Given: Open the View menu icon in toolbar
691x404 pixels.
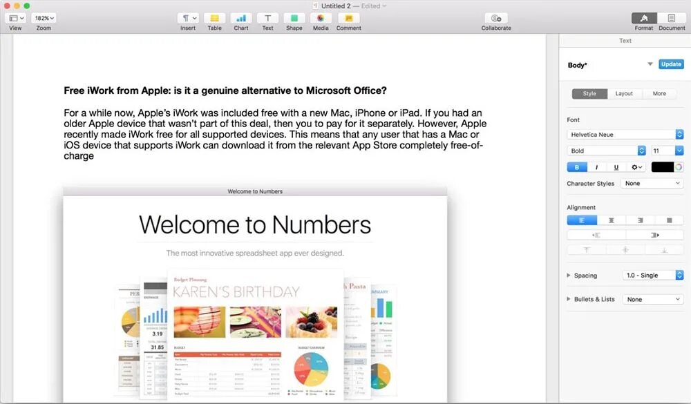Looking at the screenshot, I should (17, 18).
